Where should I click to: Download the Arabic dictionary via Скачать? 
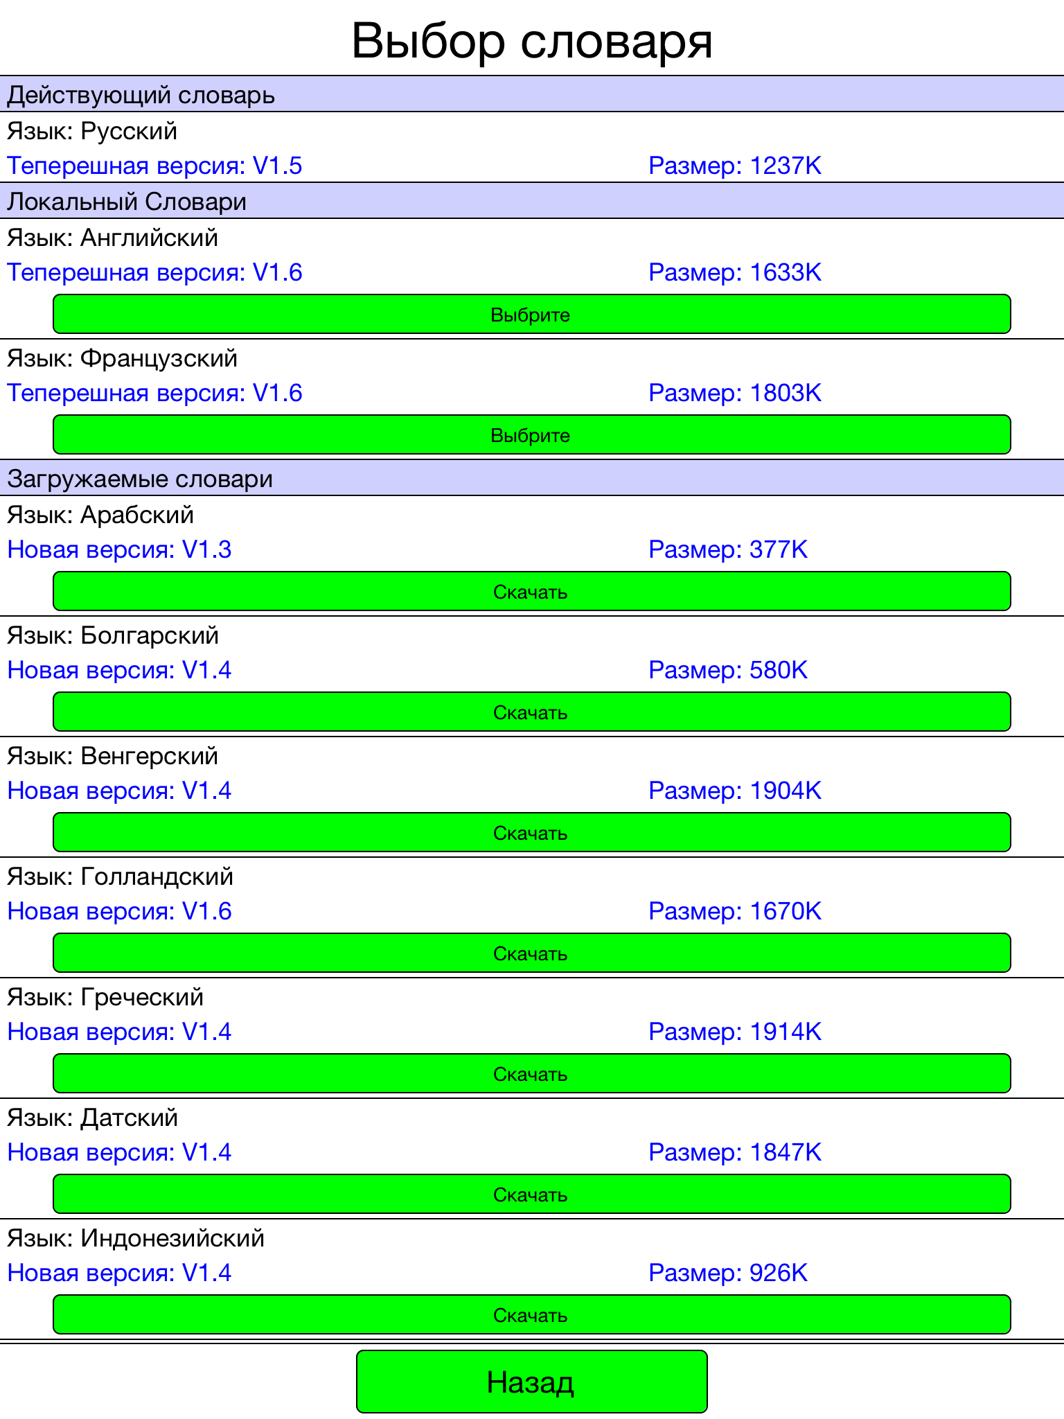click(x=532, y=591)
